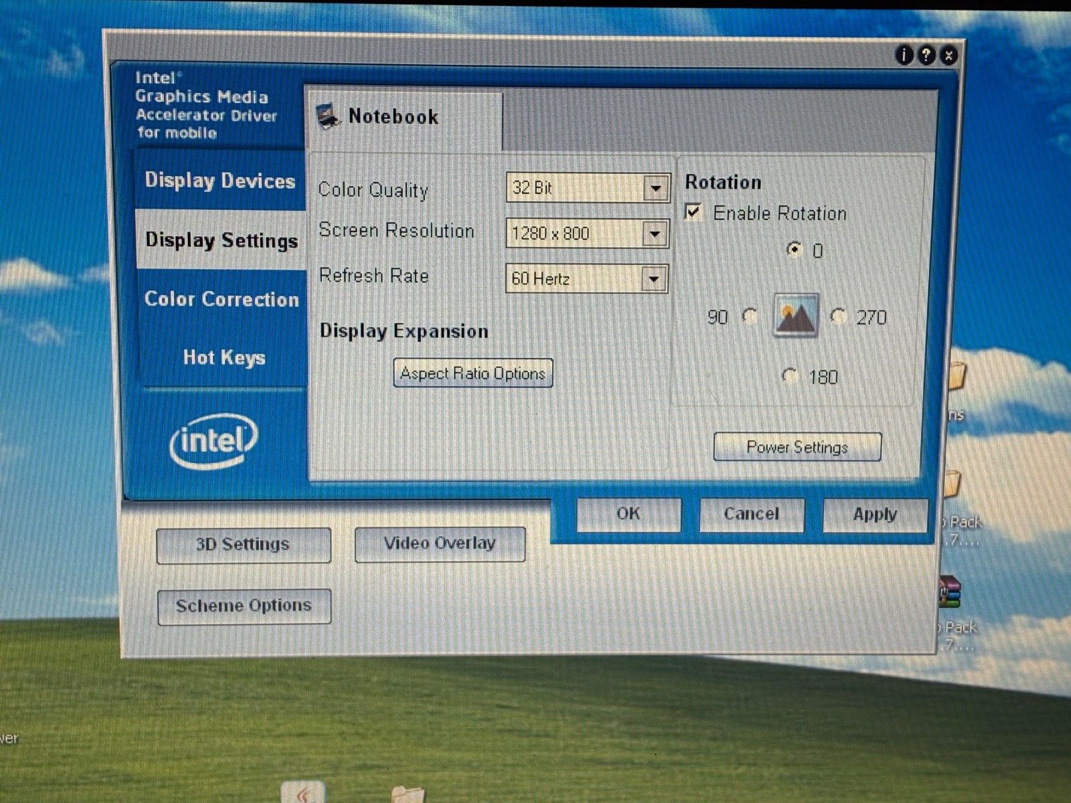Close the Intel graphics panel window
This screenshot has width=1071, height=803.
coord(948,55)
